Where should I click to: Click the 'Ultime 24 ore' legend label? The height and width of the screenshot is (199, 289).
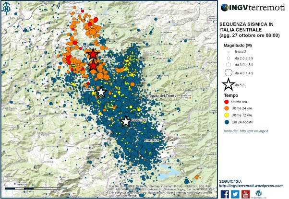pyautogui.click(x=241, y=108)
